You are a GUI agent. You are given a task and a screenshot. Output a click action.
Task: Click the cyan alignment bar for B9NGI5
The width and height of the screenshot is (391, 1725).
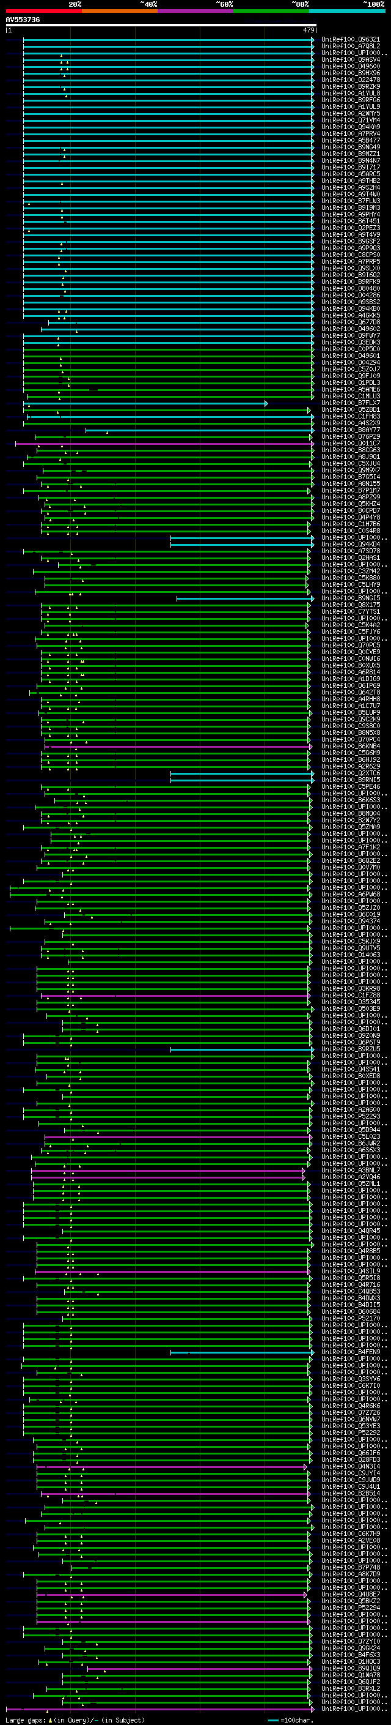click(246, 598)
